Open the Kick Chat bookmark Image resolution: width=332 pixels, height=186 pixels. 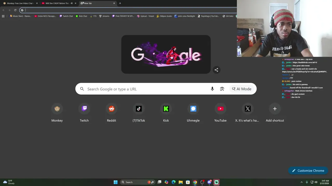(x=81, y=16)
